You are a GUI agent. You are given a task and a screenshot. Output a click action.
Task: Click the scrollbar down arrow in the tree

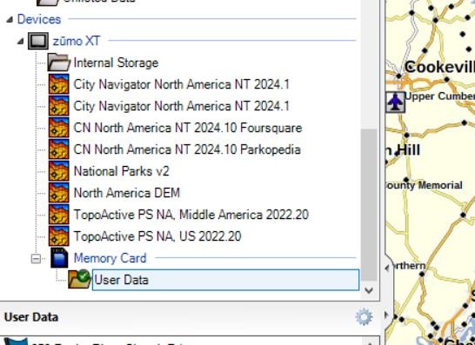pyautogui.click(x=369, y=290)
